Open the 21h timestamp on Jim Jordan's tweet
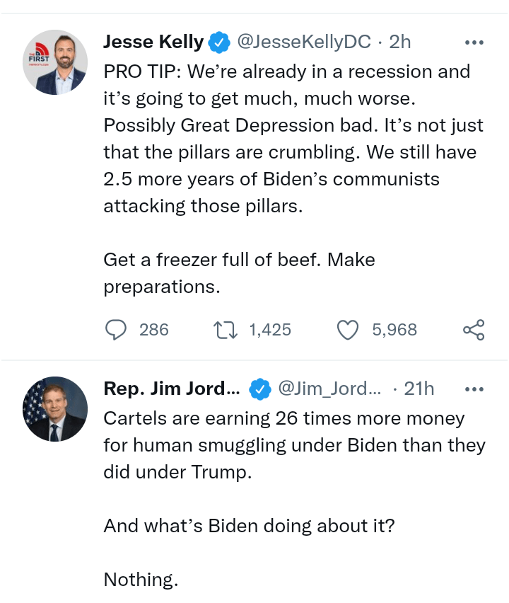509x603 pixels. [419, 389]
